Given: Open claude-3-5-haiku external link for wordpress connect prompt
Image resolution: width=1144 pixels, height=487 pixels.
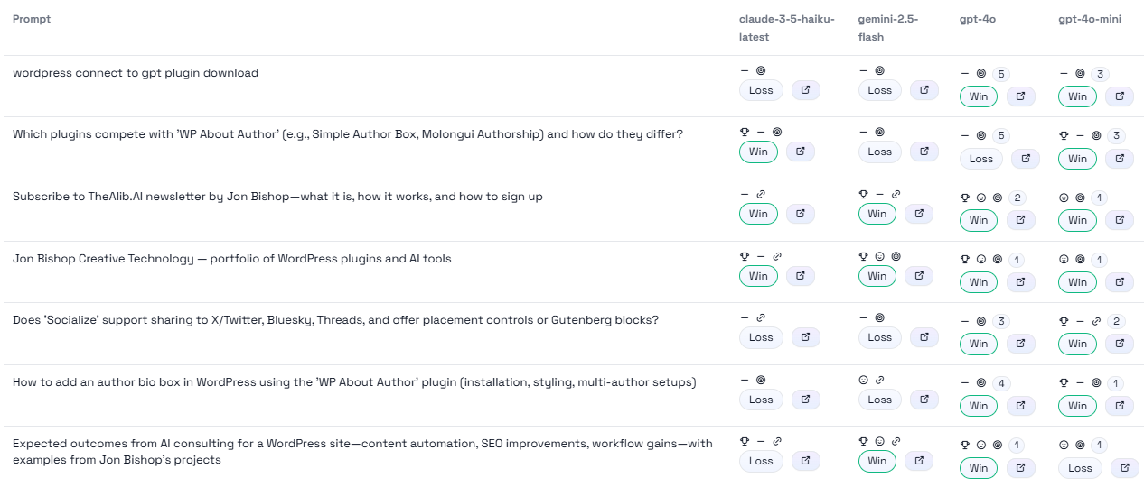Looking at the screenshot, I should (x=806, y=90).
